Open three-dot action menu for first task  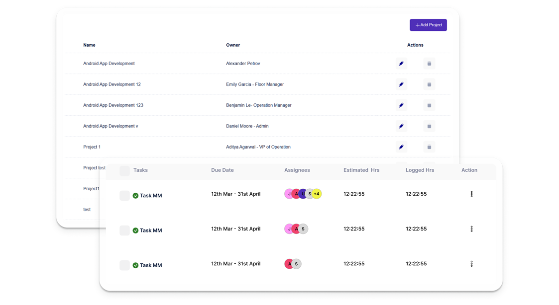[x=471, y=194]
